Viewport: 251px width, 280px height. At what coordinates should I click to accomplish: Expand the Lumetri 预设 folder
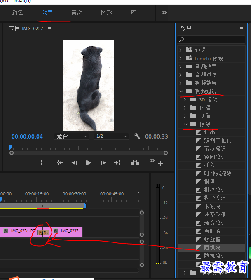[181, 58]
